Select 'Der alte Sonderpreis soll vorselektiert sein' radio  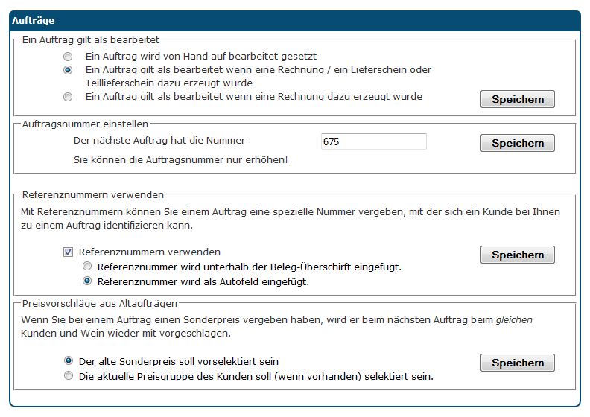[69, 361]
